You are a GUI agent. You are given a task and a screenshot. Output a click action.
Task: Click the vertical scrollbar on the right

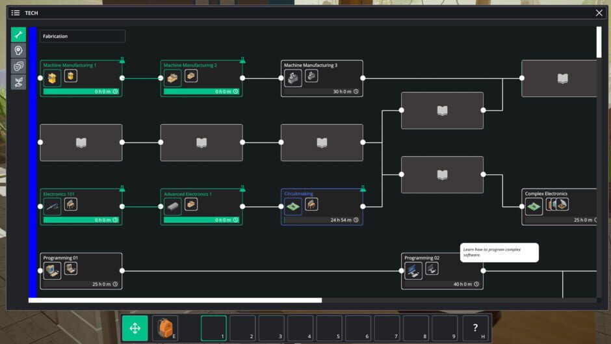click(x=599, y=42)
